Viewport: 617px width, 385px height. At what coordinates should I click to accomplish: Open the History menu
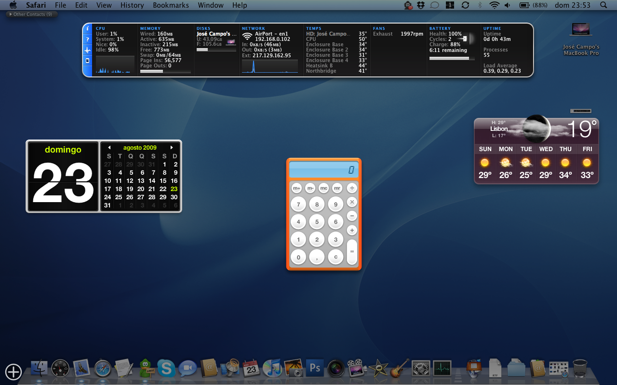click(x=132, y=5)
